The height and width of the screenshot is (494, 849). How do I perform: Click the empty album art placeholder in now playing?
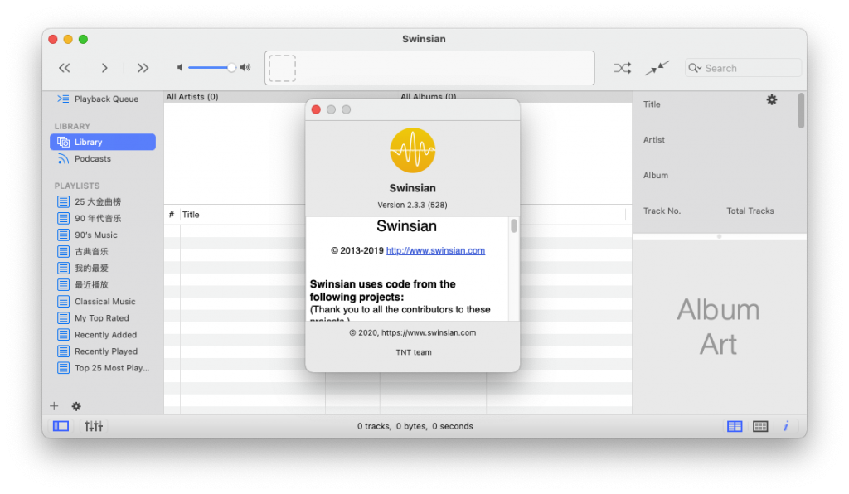(x=282, y=68)
